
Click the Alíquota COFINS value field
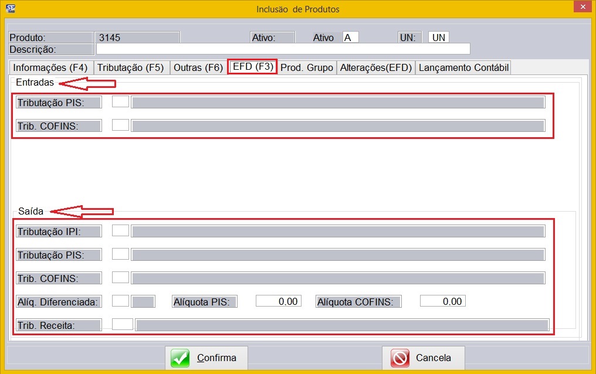[442, 301]
